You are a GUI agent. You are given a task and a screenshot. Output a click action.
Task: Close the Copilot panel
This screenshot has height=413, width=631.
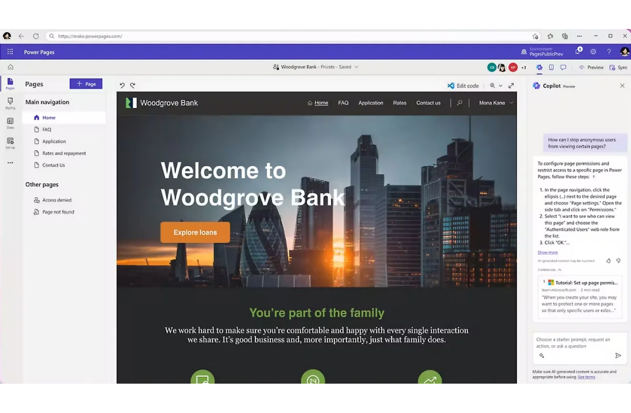[x=622, y=86]
